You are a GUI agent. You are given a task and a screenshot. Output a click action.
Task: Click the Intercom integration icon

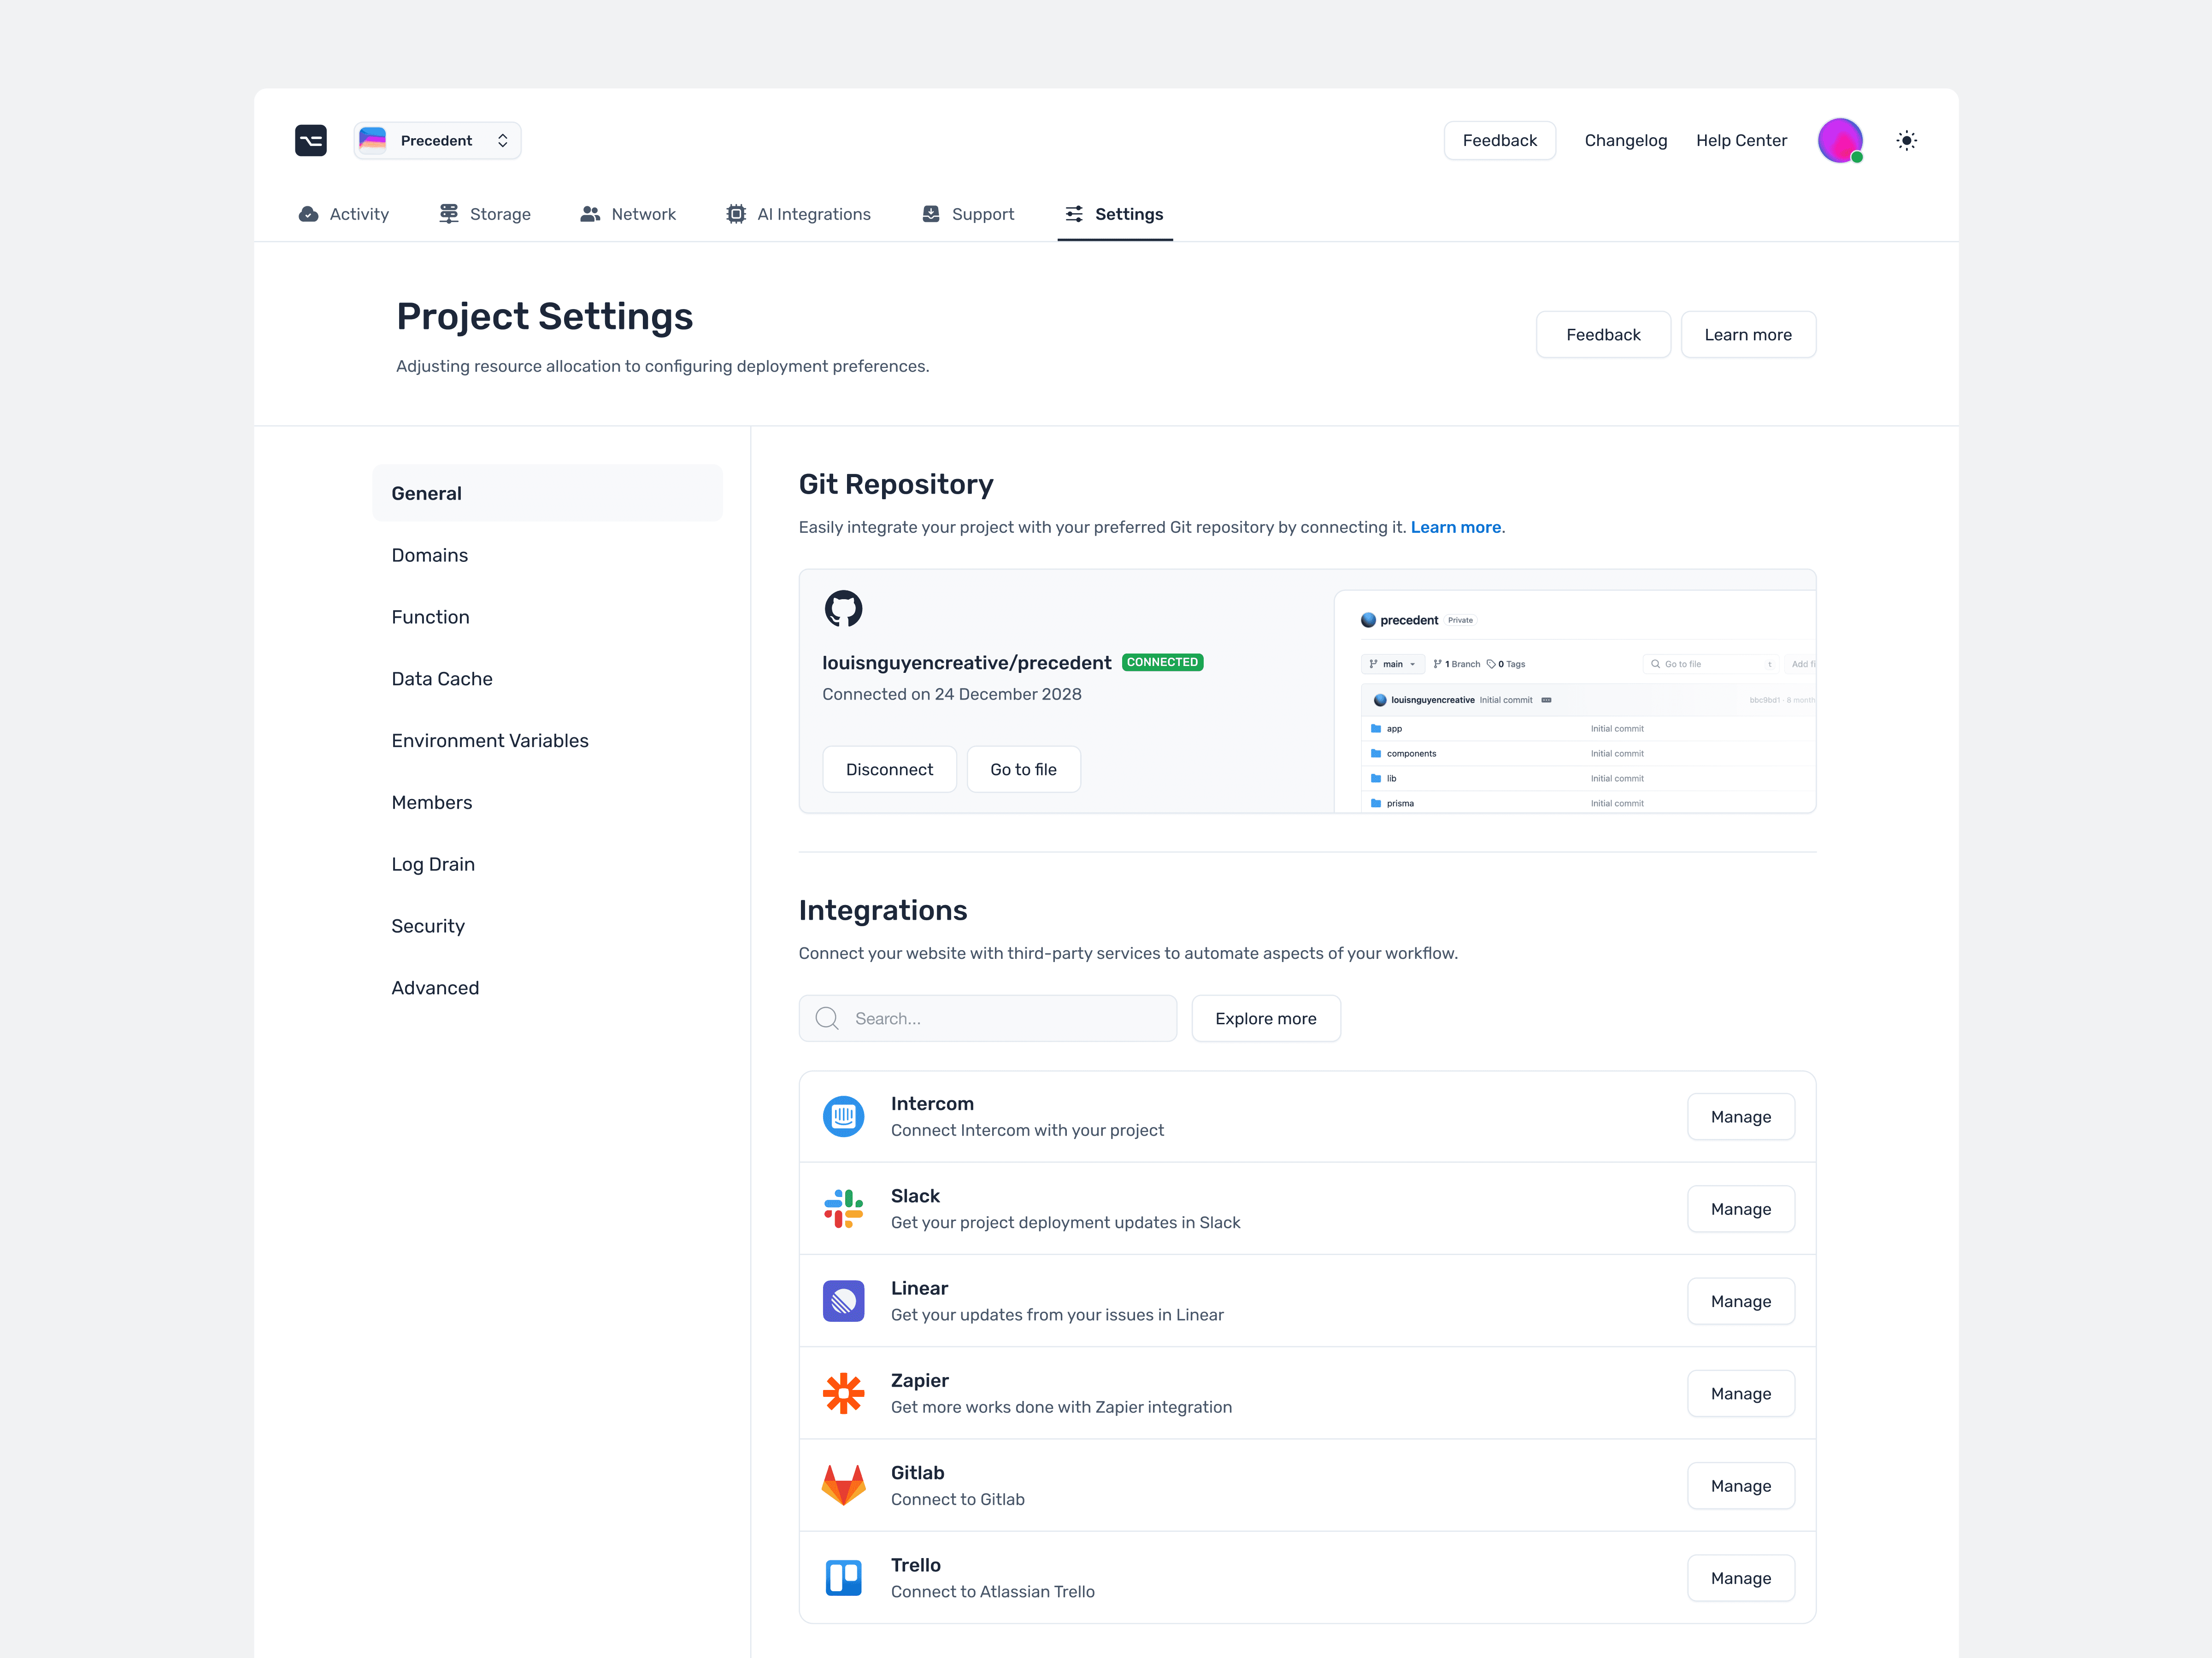(843, 1116)
